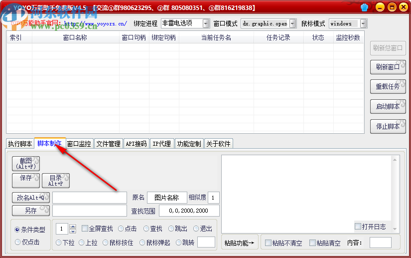The height and width of the screenshot is (258, 411).
Task: Click the 另存 button
Action: pos(31,211)
